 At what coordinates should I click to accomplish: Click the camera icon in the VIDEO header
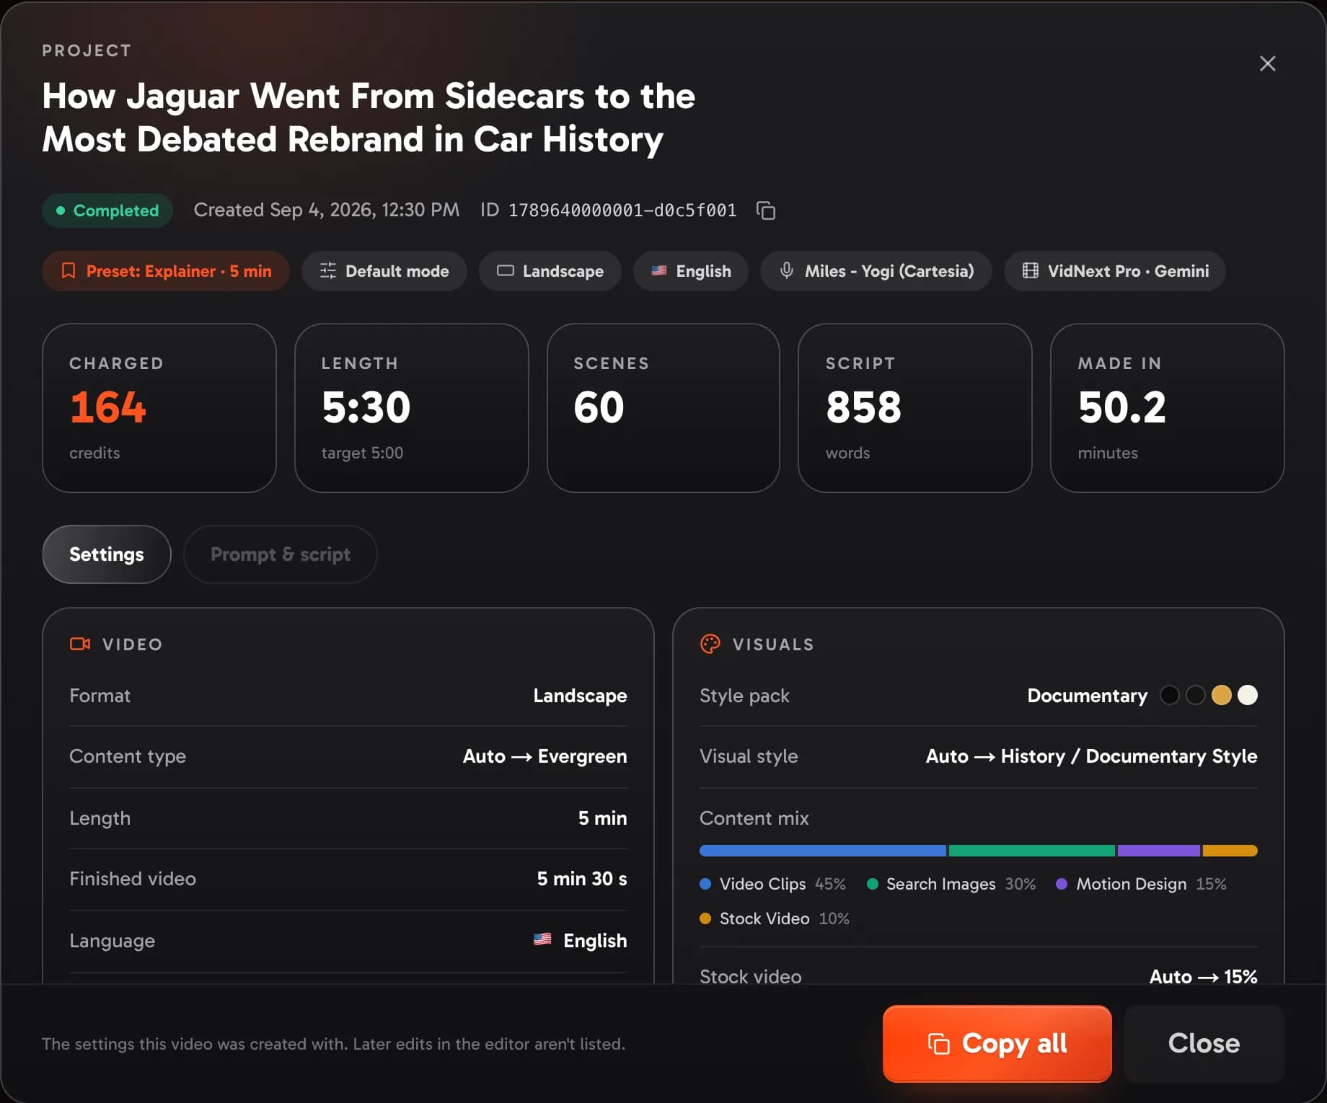tap(80, 644)
